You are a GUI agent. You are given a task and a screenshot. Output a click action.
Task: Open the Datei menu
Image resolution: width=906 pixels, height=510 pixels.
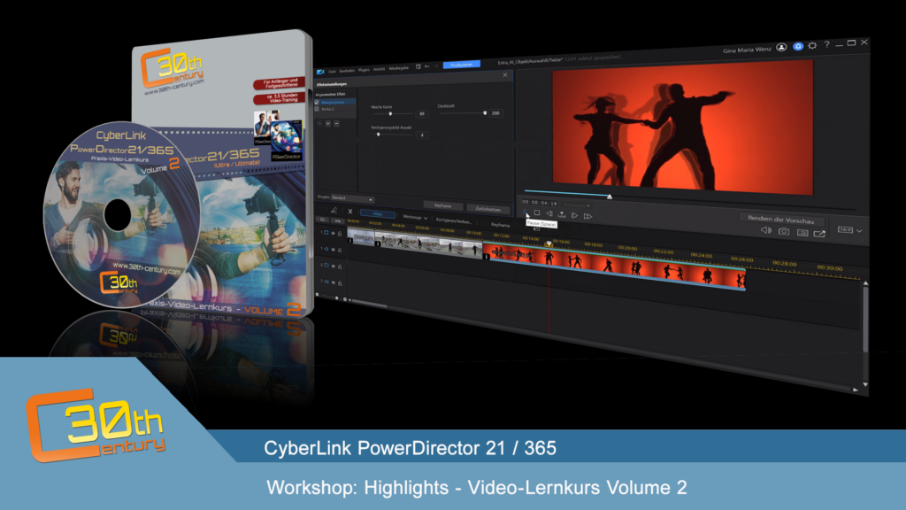333,71
